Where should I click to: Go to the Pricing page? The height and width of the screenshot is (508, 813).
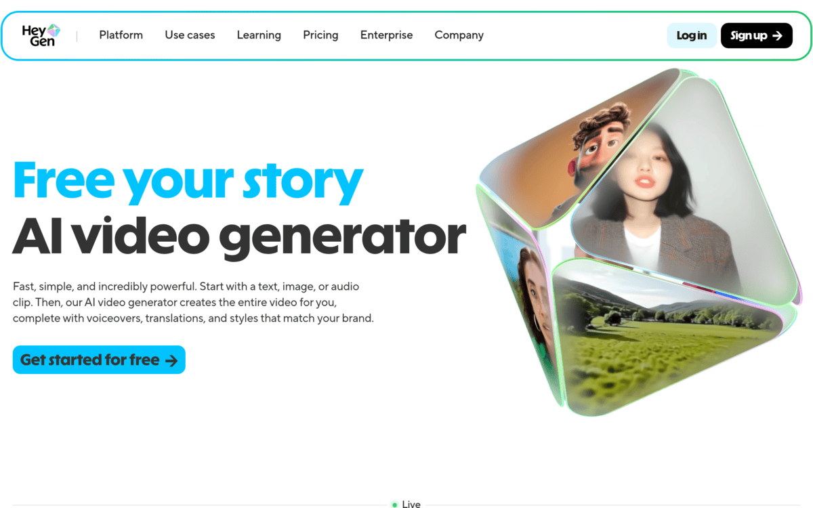pyautogui.click(x=320, y=35)
